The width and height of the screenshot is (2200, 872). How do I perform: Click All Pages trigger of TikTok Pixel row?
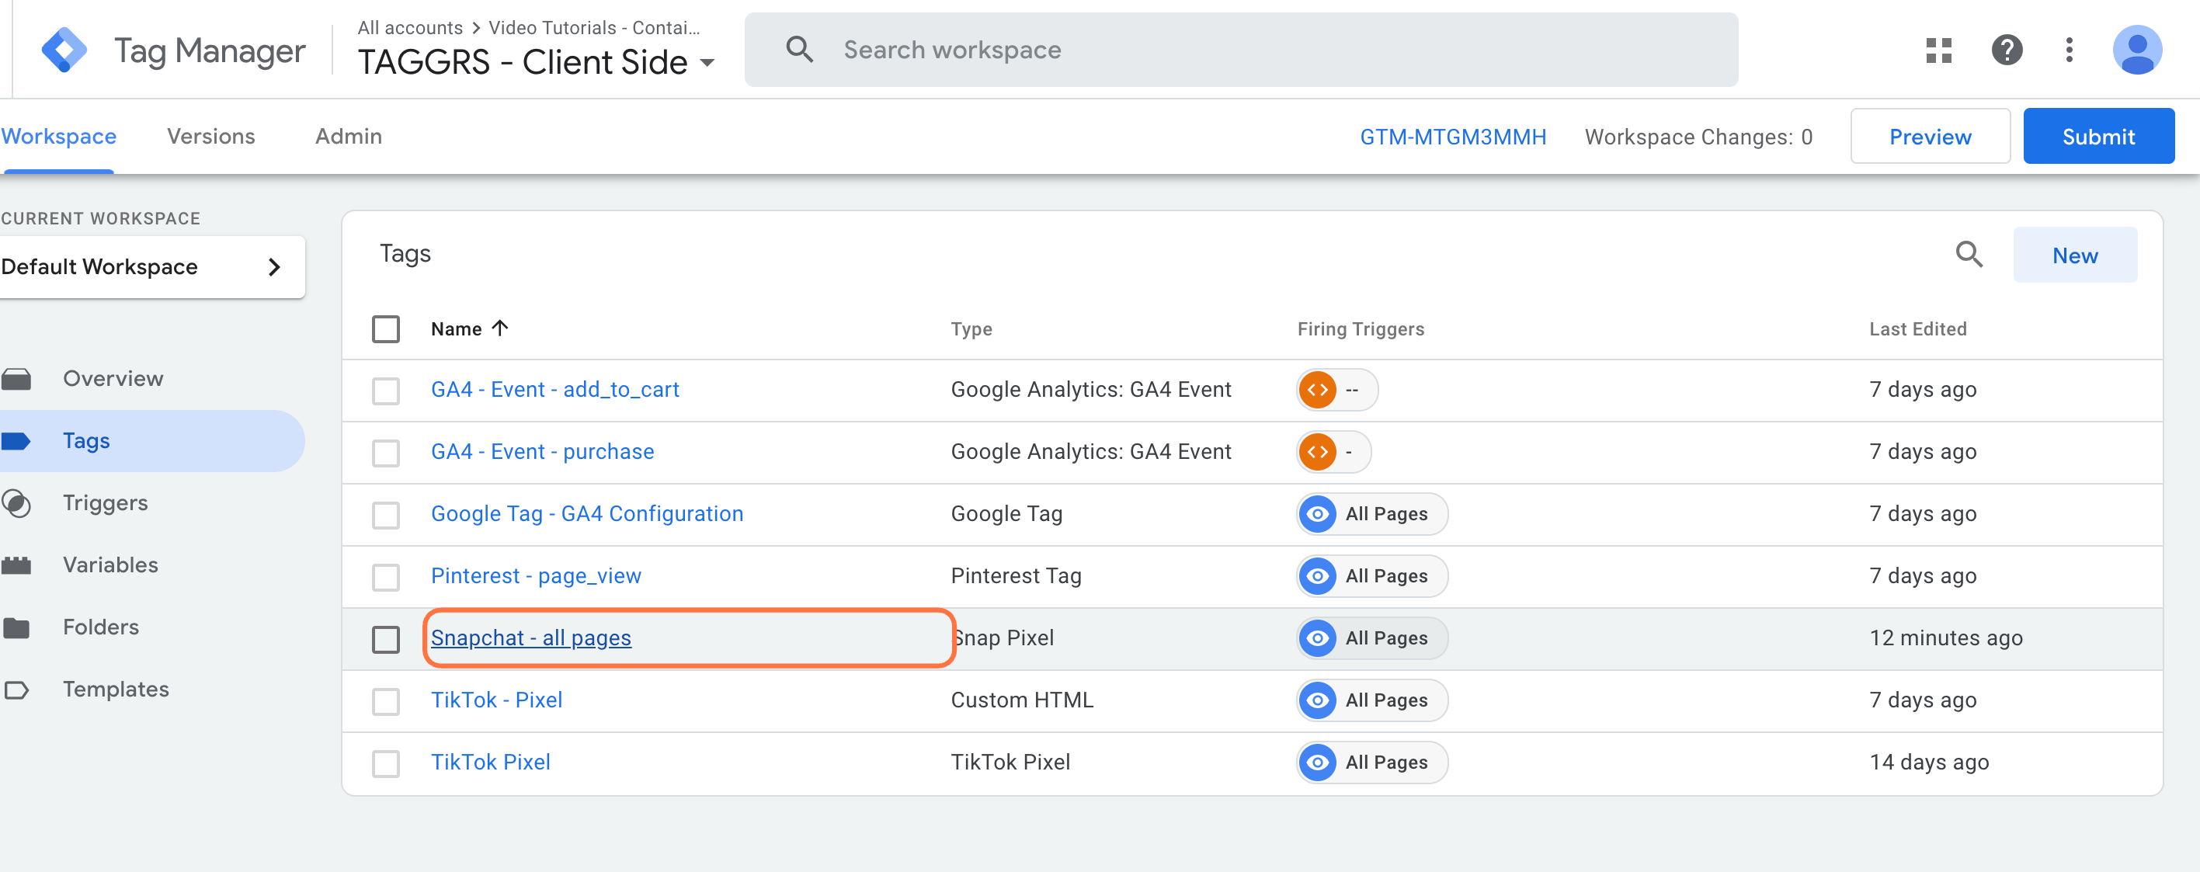pyautogui.click(x=1371, y=762)
